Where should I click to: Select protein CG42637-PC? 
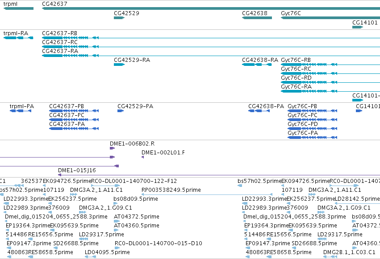click(67, 115)
